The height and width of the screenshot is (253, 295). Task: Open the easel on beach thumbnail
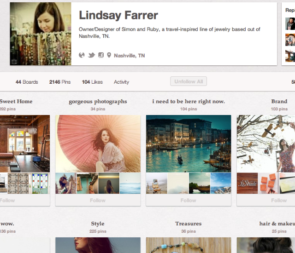(157, 184)
